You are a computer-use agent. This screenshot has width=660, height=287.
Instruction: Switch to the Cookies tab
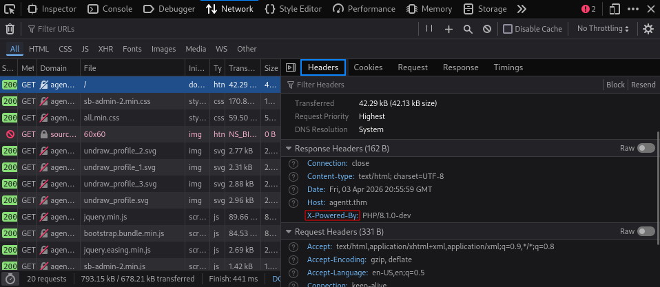(x=368, y=67)
